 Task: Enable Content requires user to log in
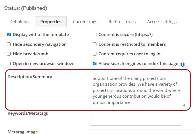point(94,54)
